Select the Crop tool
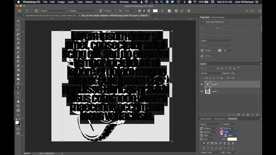Viewport: 276px width, 155px height. pyautogui.click(x=18, y=39)
